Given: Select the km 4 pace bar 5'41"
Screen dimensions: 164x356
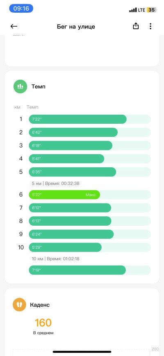Looking at the screenshot, I should pyautogui.click(x=66, y=159).
